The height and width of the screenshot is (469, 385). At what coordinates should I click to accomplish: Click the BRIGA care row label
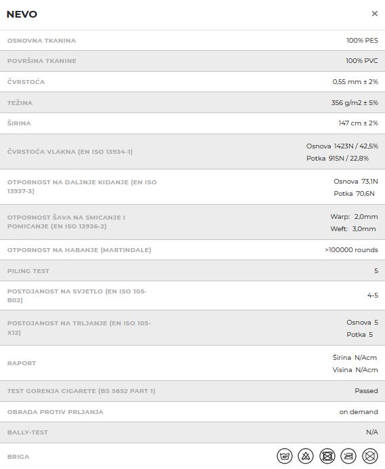[18, 457]
